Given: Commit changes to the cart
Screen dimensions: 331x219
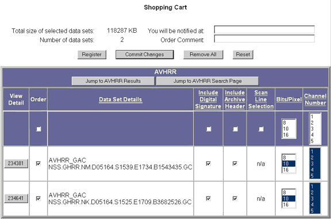Looking at the screenshot, I should 145,55.
